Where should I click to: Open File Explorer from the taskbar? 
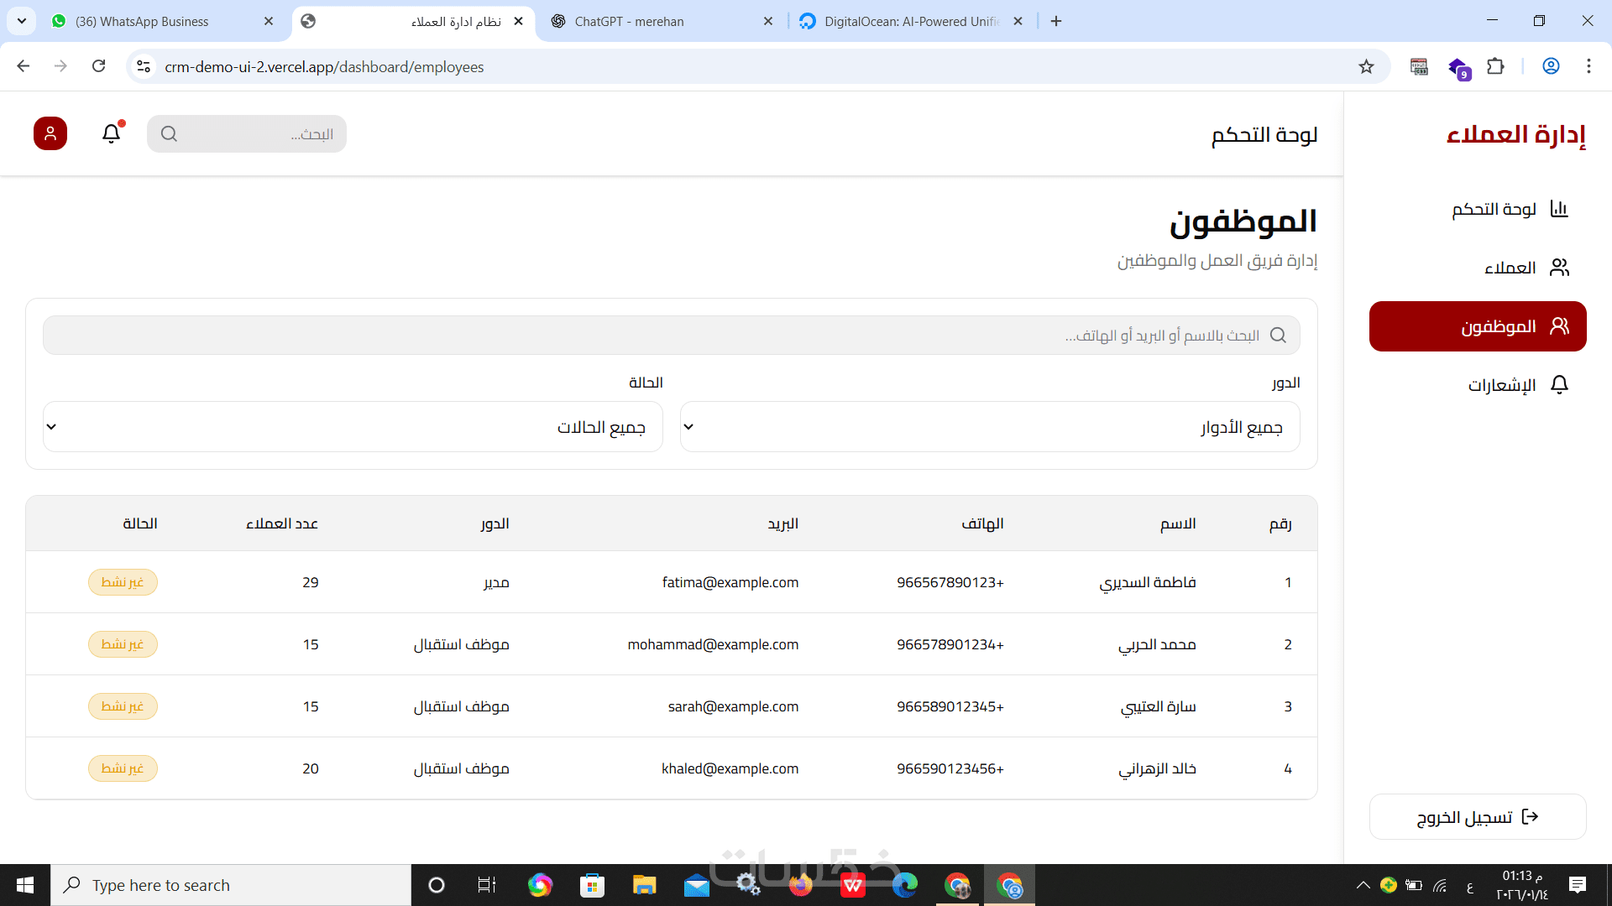coord(644,885)
